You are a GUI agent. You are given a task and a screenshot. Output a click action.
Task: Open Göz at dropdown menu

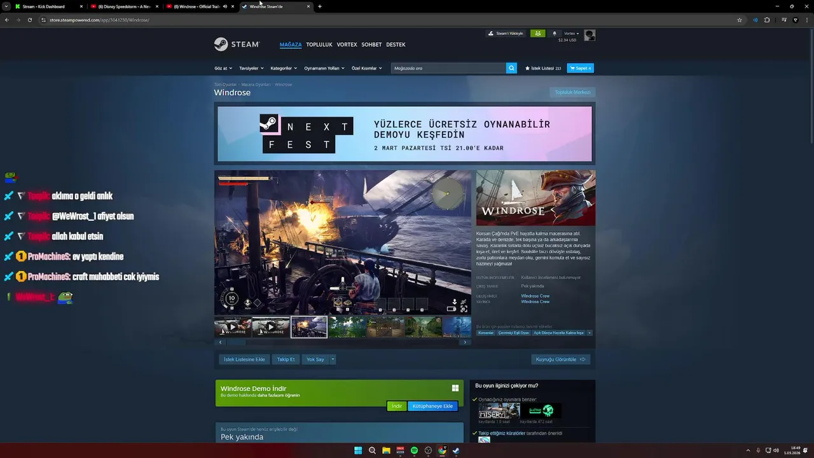(x=223, y=68)
